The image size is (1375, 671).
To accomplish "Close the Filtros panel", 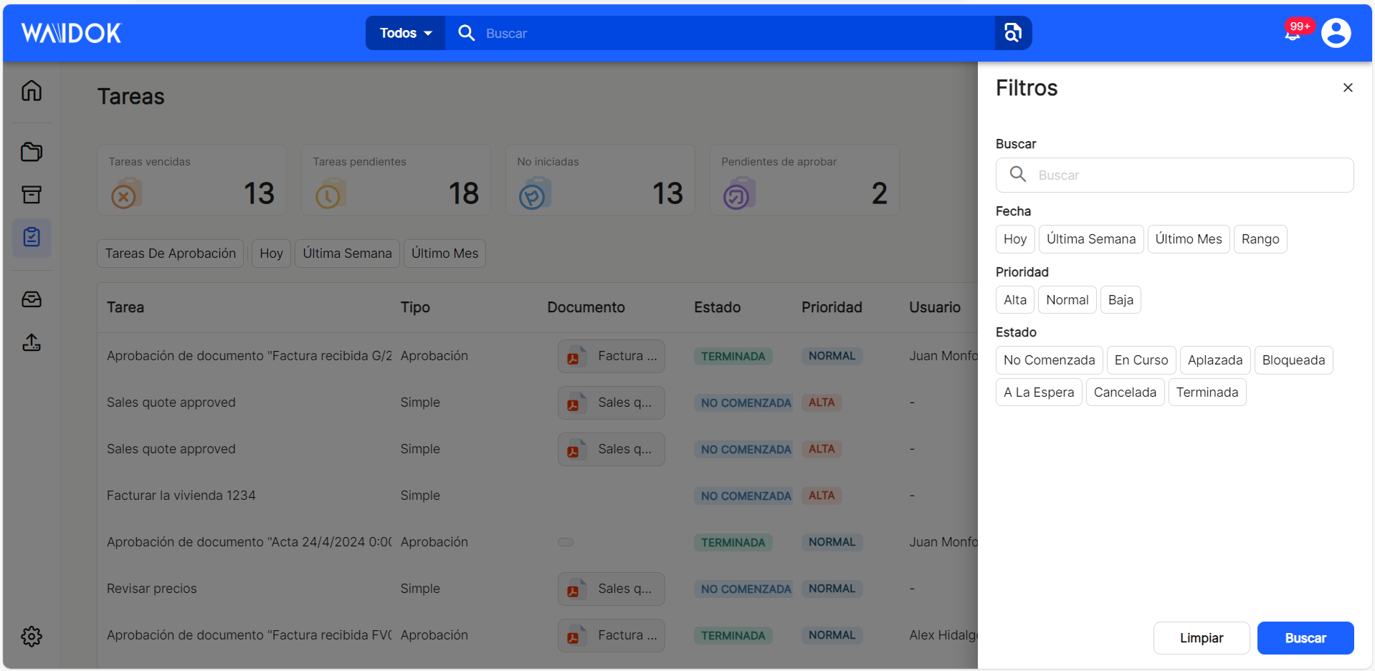I will (x=1348, y=87).
